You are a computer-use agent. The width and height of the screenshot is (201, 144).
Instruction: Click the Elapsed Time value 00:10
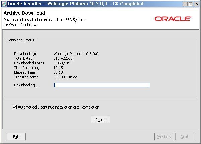click(x=58, y=72)
